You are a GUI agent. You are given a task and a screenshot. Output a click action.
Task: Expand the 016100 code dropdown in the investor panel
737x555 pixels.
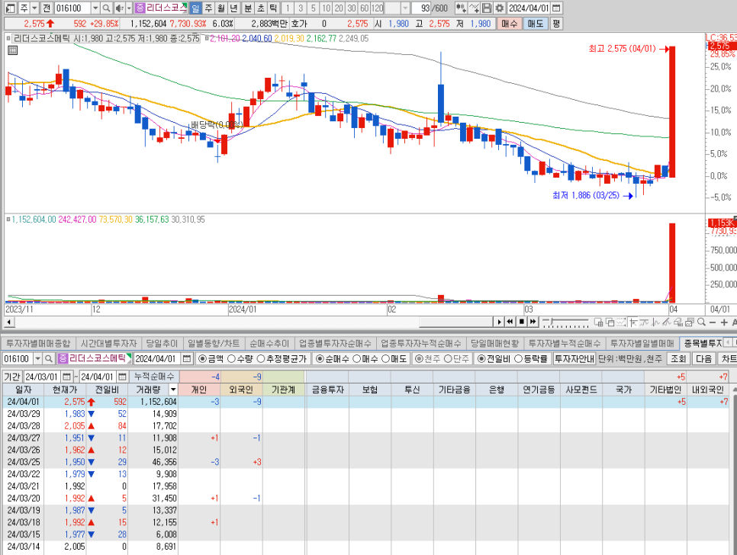(x=37, y=359)
